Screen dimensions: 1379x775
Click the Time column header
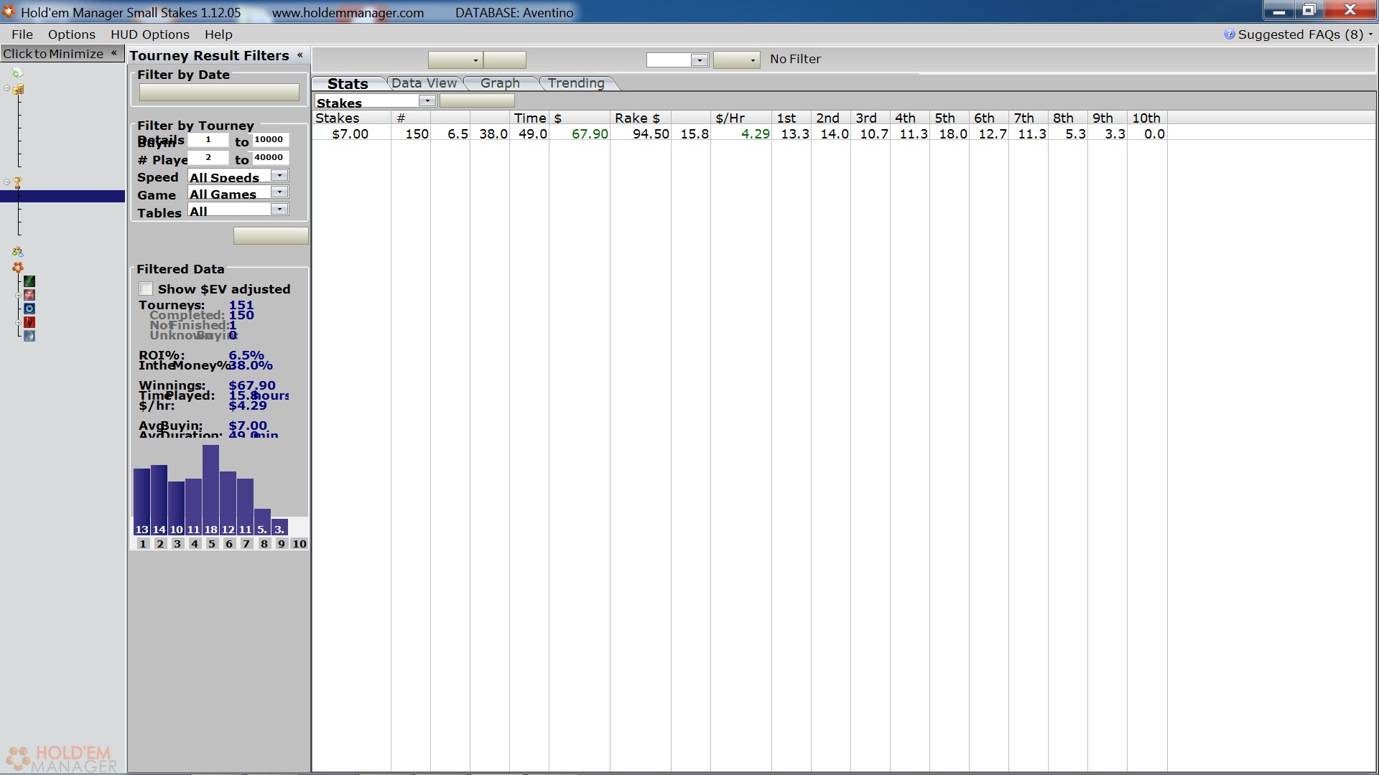tap(529, 118)
